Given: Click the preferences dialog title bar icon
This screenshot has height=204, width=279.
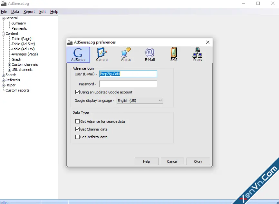Looking at the screenshot, I should pyautogui.click(x=70, y=42).
